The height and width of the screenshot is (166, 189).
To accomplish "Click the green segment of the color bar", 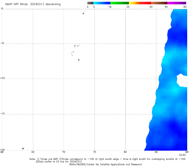I will coord(120,3).
